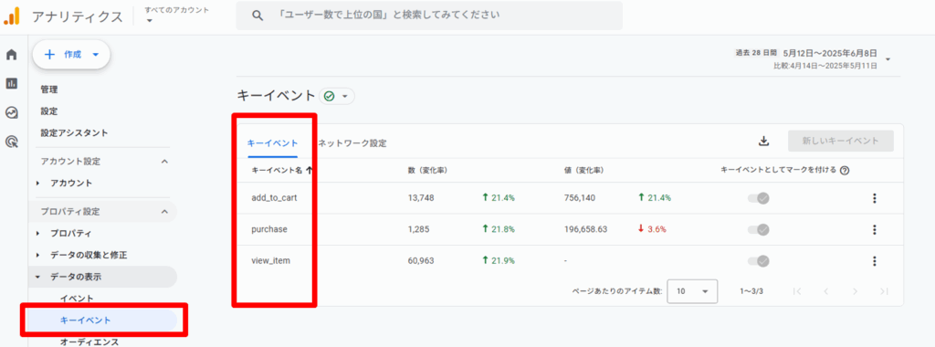This screenshot has width=935, height=347.
Task: Open more options for view_item row
Action: (874, 260)
